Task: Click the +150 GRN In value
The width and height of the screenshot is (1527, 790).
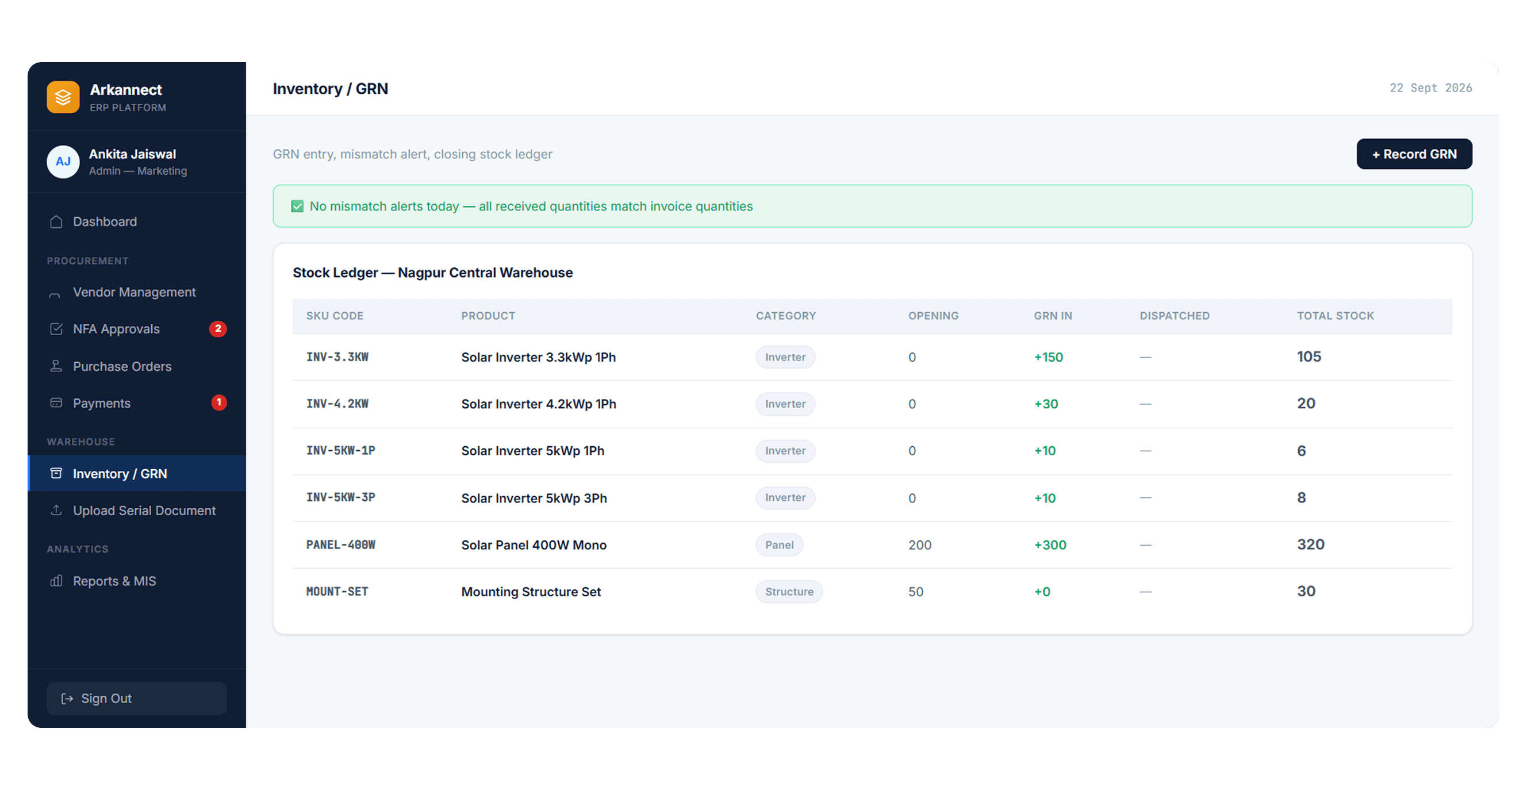Action: pos(1048,358)
